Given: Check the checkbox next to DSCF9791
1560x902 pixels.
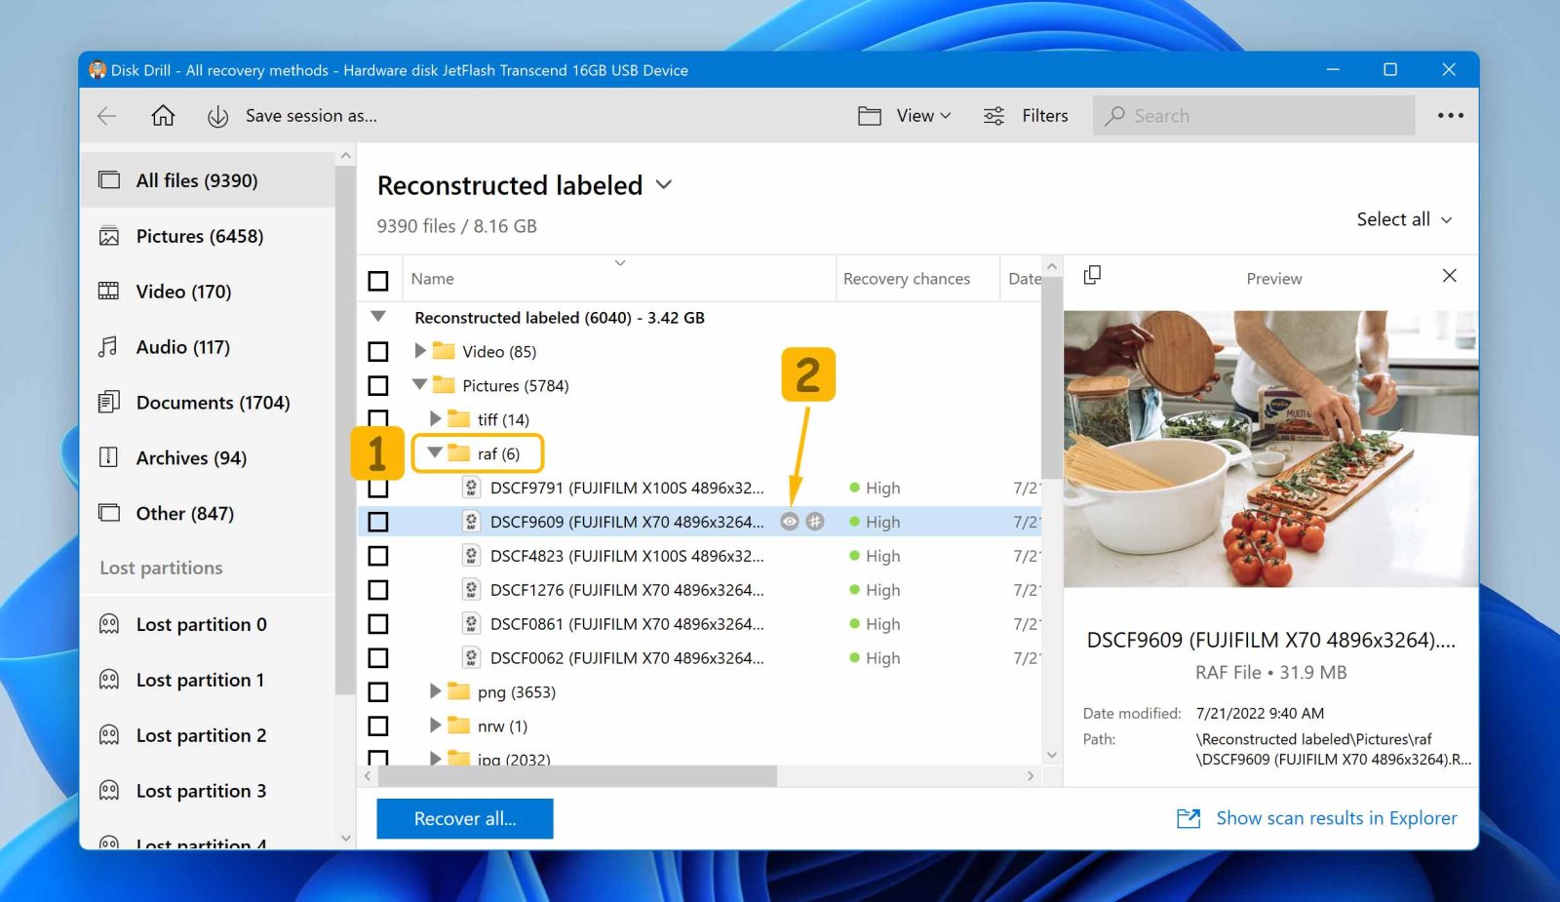Looking at the screenshot, I should coord(379,488).
